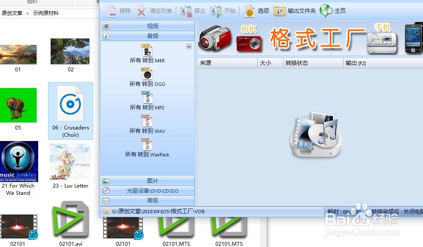Screen dimensions: 423x247
Task: Select the 21 For Which We Stand file
Action: tap(18, 168)
